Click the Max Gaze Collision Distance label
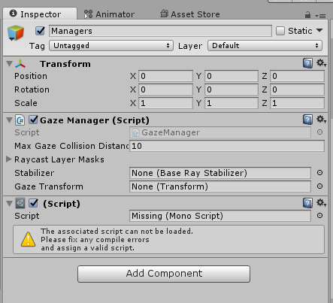This screenshot has width=333, height=303. tap(71, 146)
